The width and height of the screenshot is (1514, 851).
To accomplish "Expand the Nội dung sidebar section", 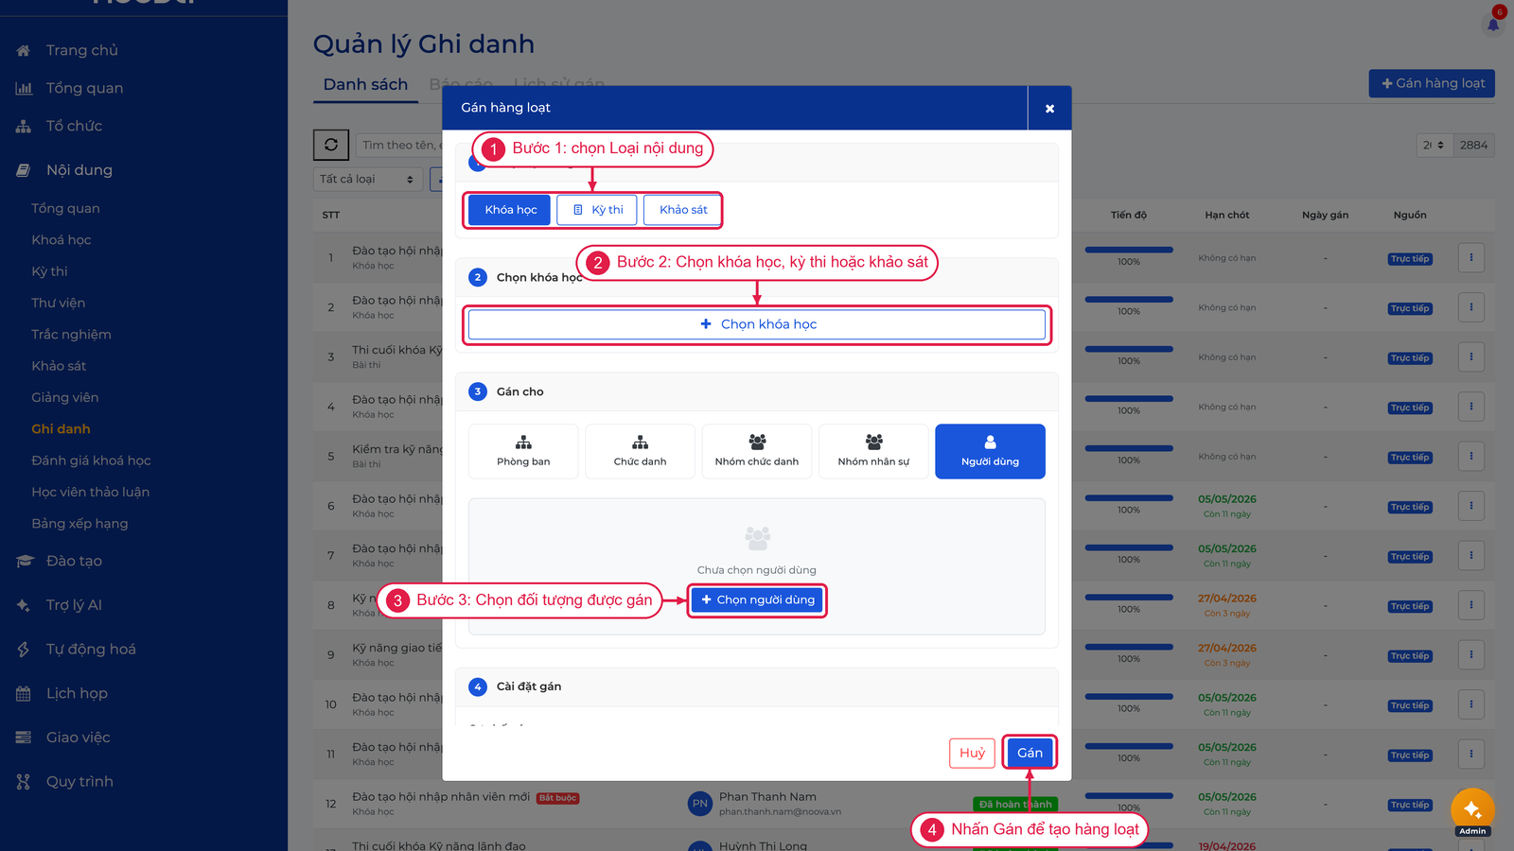I will point(79,170).
